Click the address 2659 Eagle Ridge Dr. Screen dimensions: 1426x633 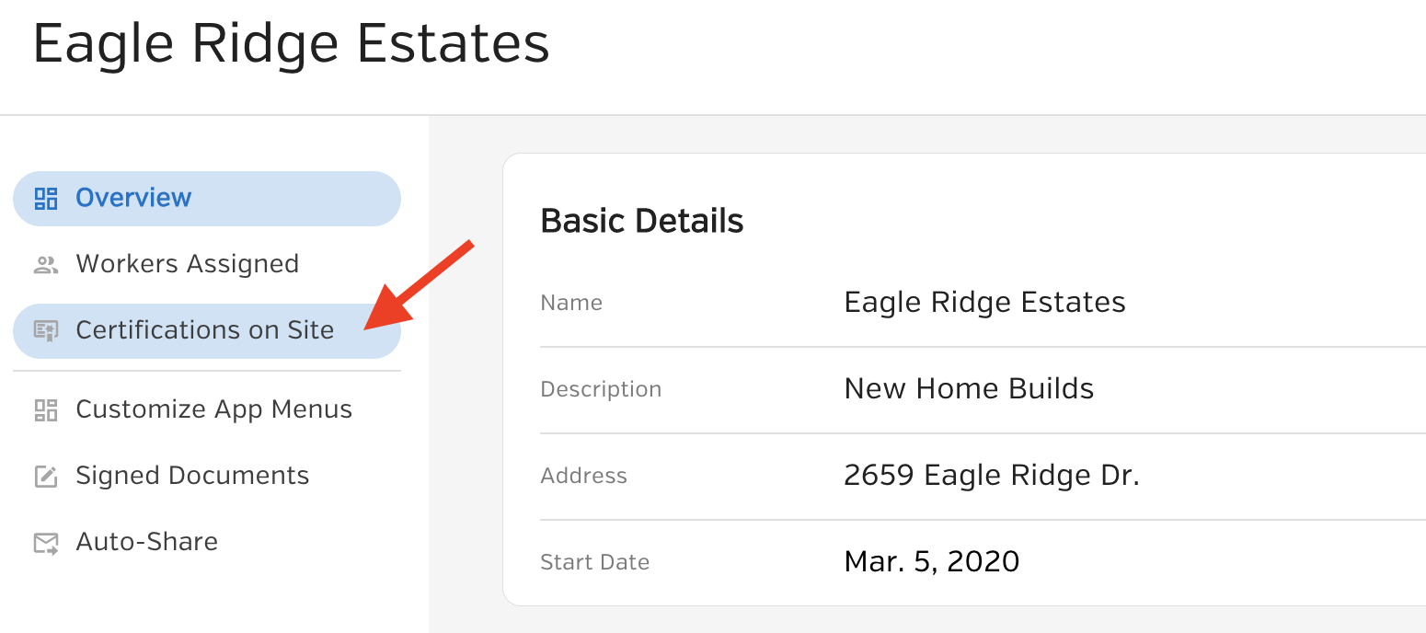pyautogui.click(x=992, y=476)
